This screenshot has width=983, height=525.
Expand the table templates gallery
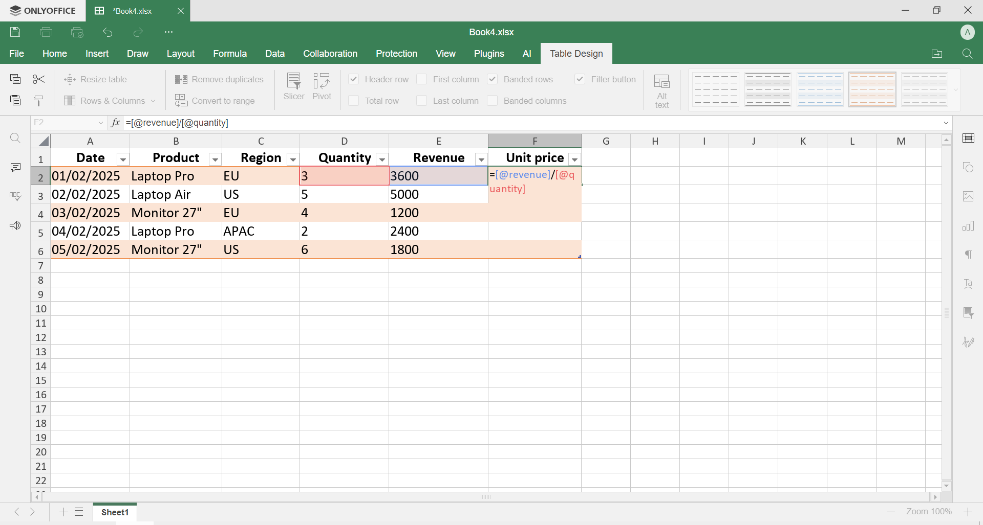click(955, 89)
